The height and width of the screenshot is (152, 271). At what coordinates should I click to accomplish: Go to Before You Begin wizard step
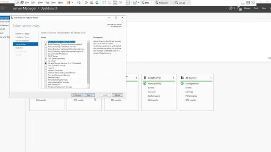pyautogui.click(x=22, y=34)
